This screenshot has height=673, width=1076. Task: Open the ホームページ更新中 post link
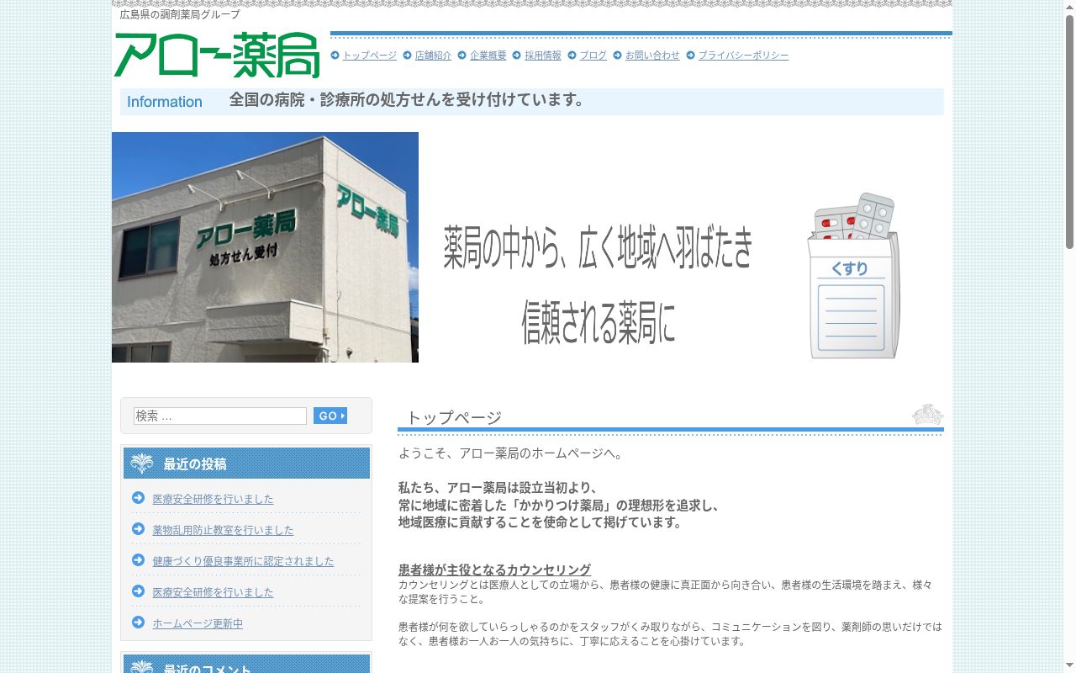198,623
